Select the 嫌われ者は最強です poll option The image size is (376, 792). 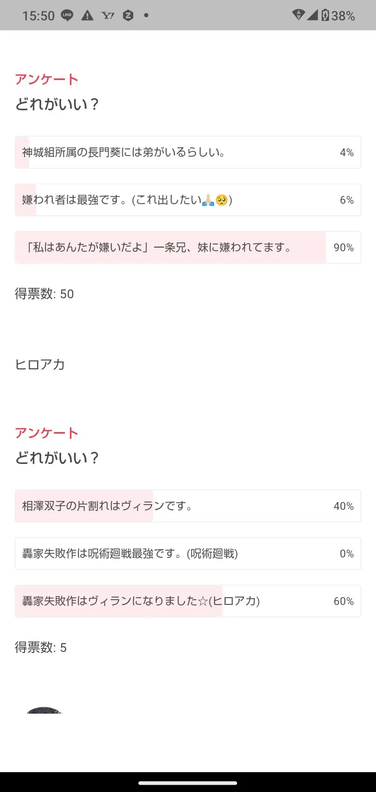coord(187,200)
